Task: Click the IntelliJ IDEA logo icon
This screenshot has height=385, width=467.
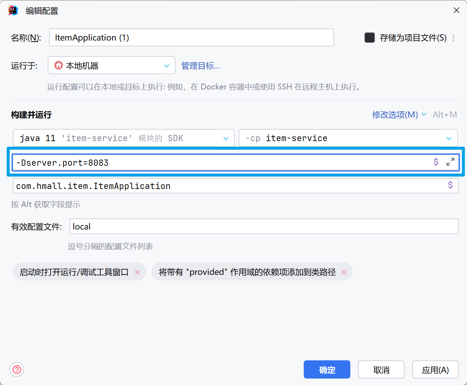Action: (x=13, y=10)
